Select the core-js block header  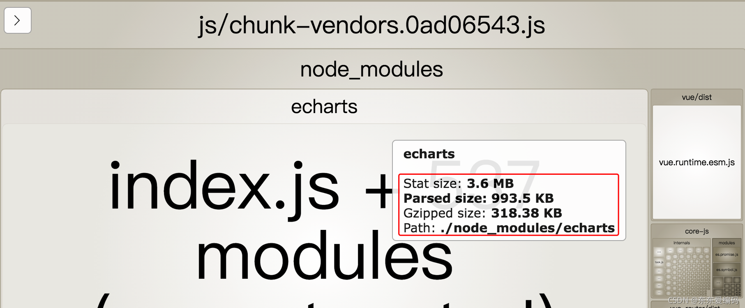click(697, 231)
